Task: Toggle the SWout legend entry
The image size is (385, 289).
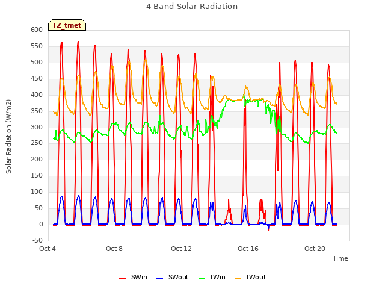Action: pos(173,277)
